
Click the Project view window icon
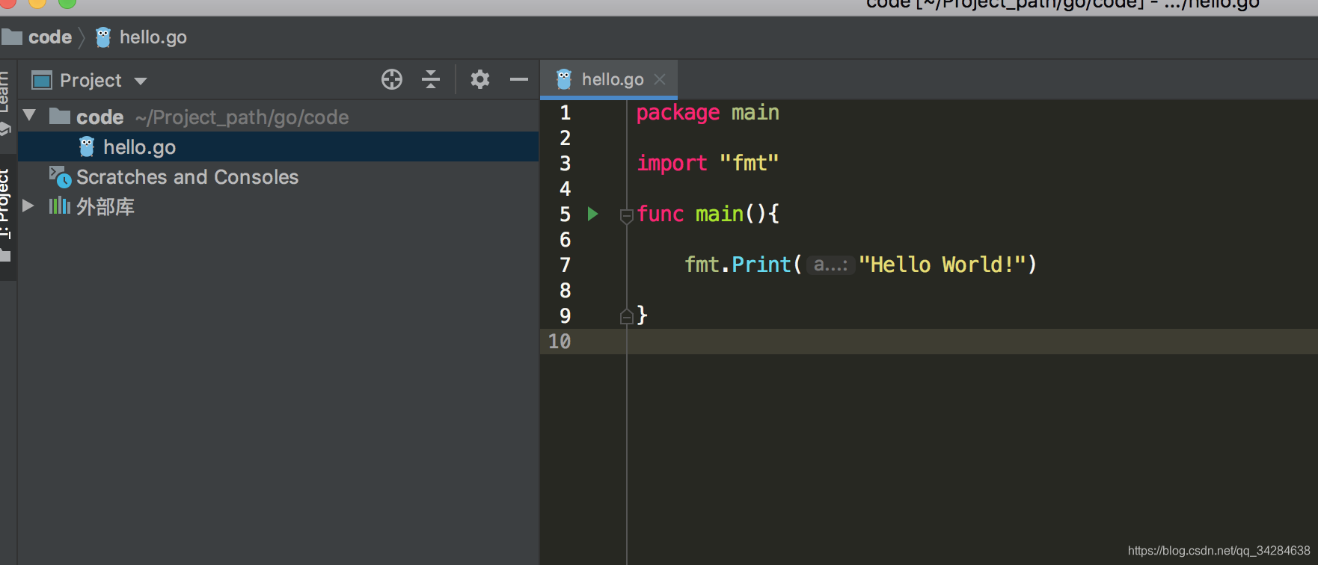pyautogui.click(x=42, y=80)
